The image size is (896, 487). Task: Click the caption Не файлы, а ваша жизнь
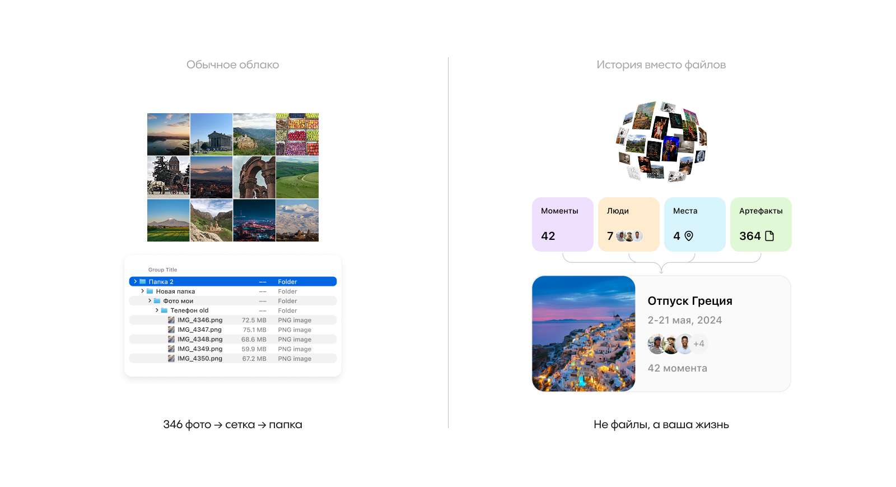tap(661, 424)
